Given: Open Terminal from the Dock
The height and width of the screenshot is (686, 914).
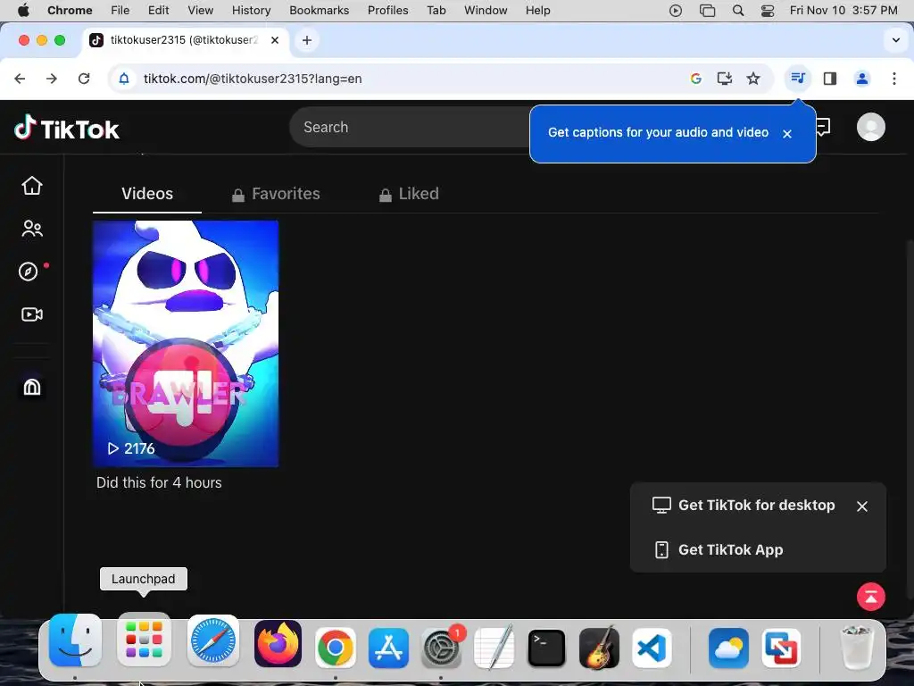Looking at the screenshot, I should [x=546, y=648].
